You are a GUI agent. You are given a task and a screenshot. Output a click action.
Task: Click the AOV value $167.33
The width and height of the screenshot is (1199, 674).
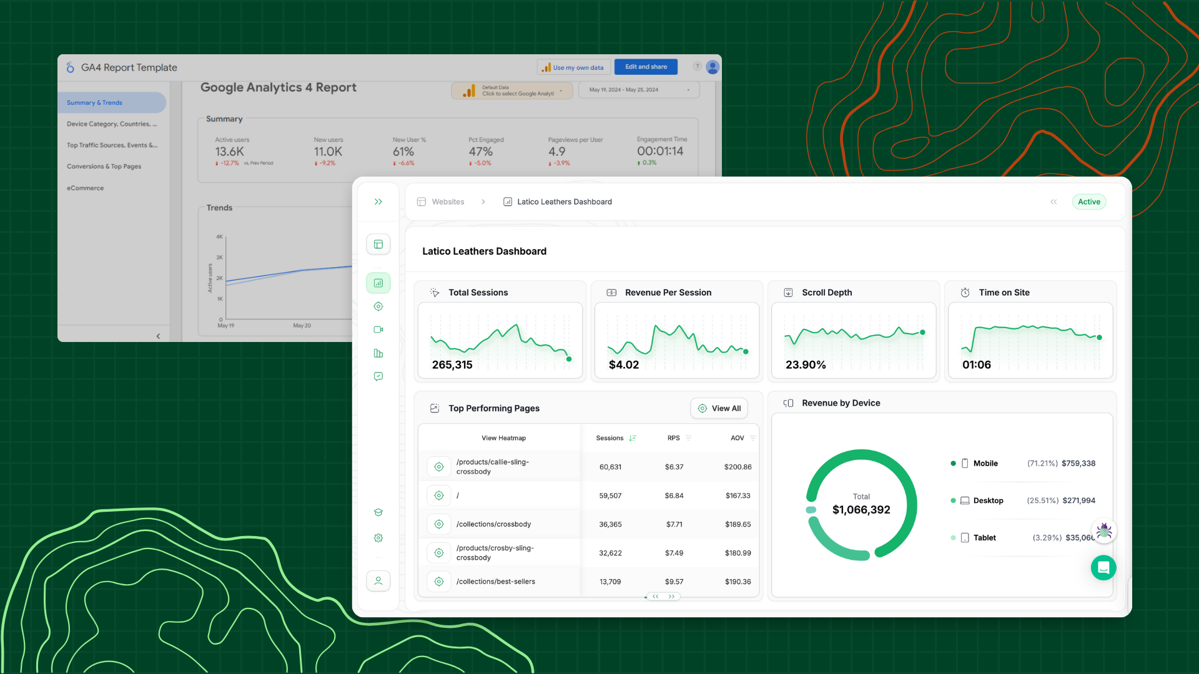click(738, 496)
